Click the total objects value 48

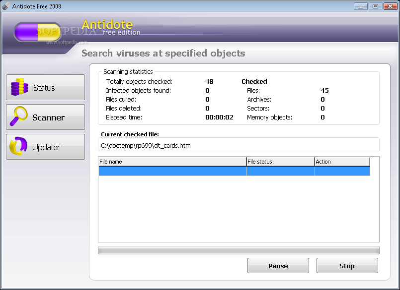click(209, 81)
